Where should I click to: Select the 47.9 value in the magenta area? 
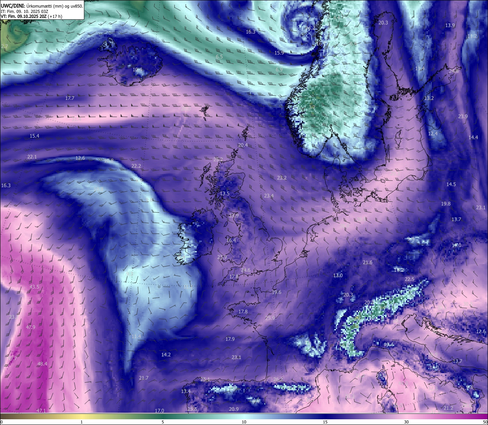pyautogui.click(x=30, y=327)
